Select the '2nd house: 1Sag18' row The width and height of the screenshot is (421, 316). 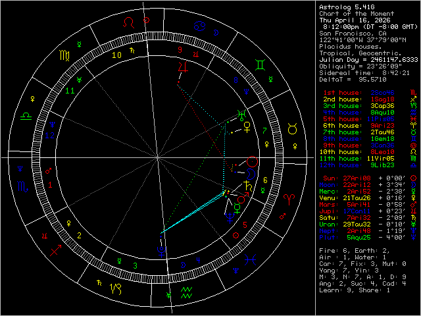(370, 99)
